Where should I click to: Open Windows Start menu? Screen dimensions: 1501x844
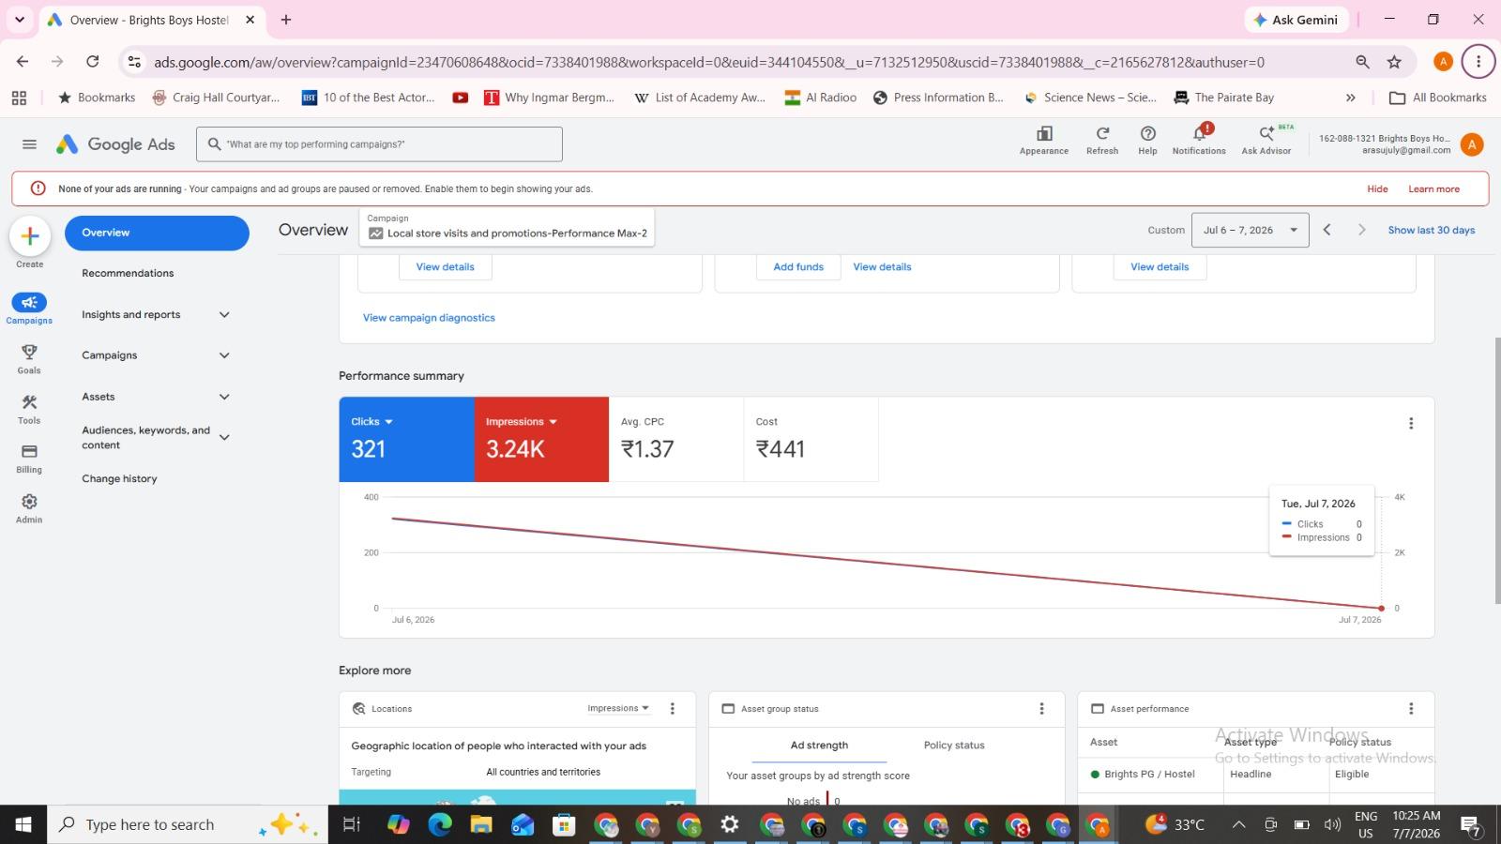pos(23,824)
